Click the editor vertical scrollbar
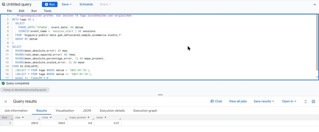319x132 pixels. click(x=317, y=42)
